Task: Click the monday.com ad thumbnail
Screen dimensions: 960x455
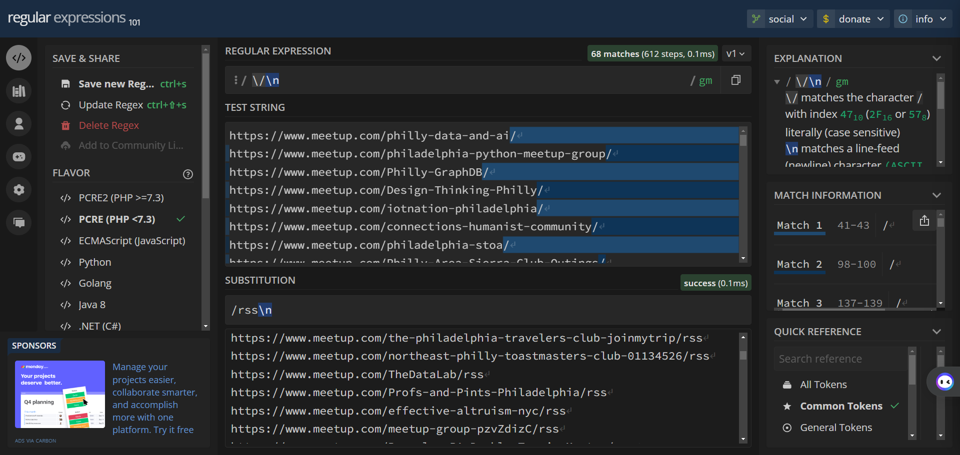Action: coord(60,394)
